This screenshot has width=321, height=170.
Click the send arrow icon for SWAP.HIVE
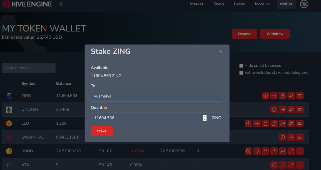pos(291,137)
